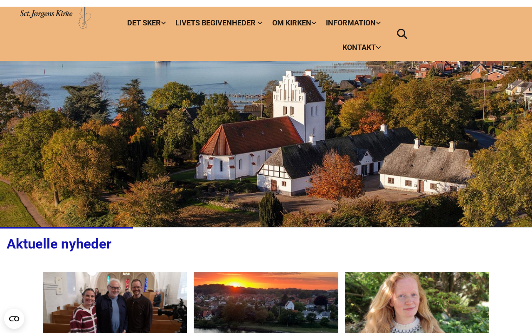This screenshot has height=333, width=532.
Task: Open the cookie settings round button
Action: click(x=14, y=319)
